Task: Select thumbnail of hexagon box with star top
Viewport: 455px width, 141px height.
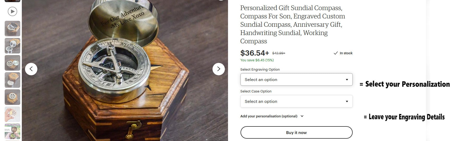Action: pyautogui.click(x=12, y=80)
